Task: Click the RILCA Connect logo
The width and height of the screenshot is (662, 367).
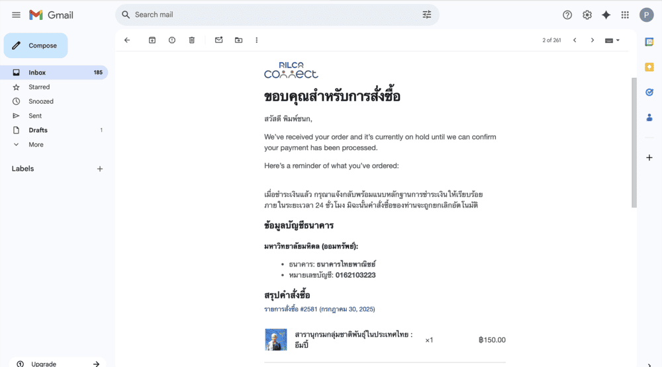Action: coord(291,71)
